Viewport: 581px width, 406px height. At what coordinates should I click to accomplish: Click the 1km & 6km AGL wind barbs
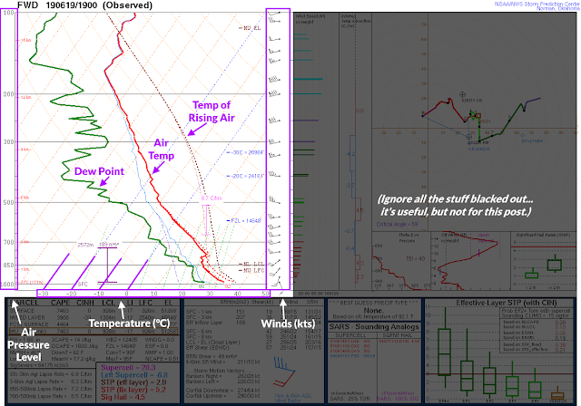click(285, 372)
